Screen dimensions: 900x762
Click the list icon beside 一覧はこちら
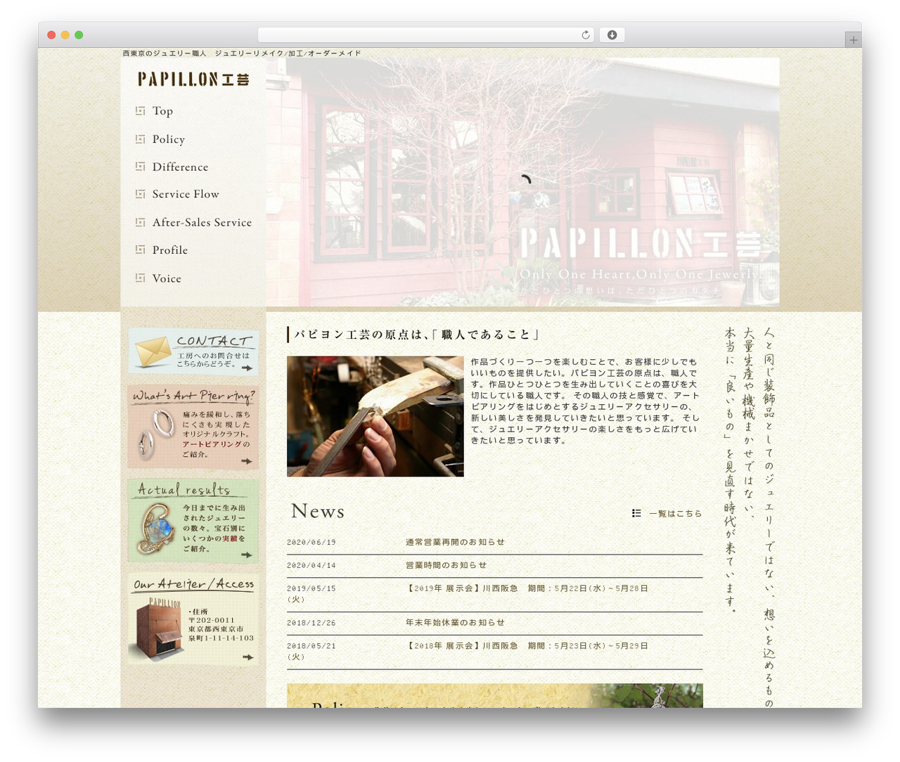coord(636,513)
